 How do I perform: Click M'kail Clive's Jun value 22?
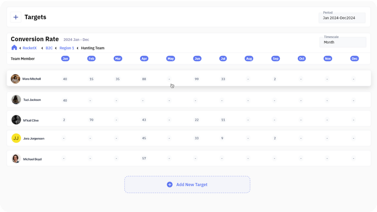197,120
